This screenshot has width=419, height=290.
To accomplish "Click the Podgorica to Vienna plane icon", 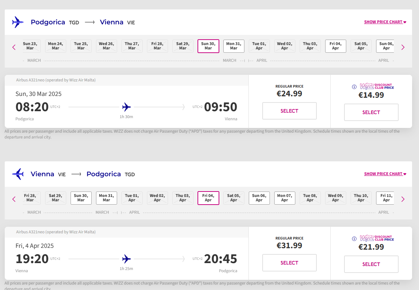I will click(17, 22).
